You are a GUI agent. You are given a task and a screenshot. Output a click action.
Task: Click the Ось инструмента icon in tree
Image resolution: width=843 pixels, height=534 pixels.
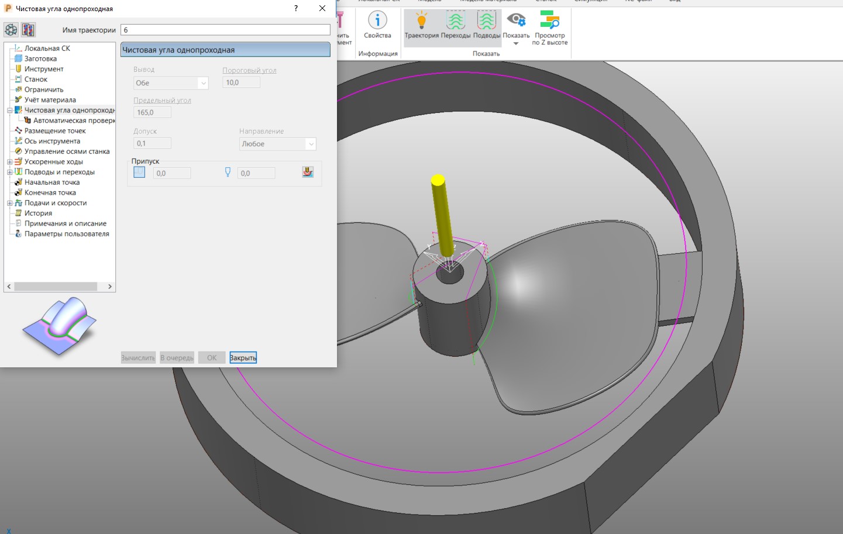tap(18, 141)
